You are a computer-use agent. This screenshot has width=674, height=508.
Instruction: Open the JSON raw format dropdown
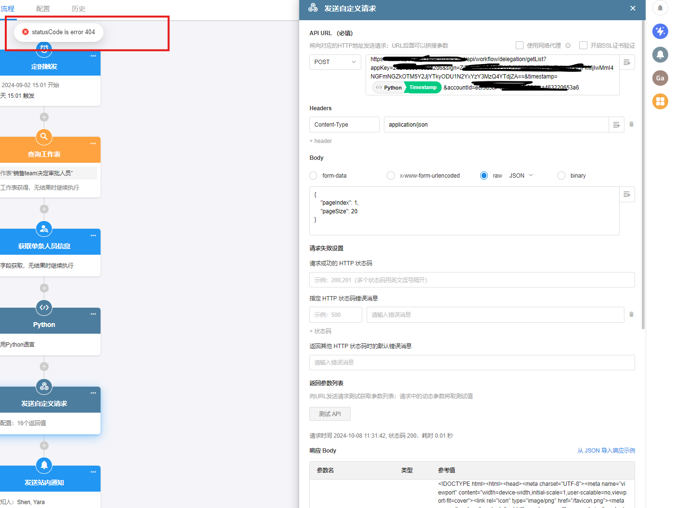click(x=521, y=176)
